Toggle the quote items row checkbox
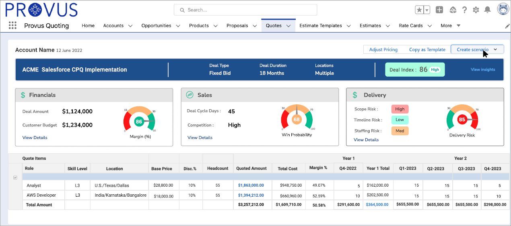 coord(15,177)
